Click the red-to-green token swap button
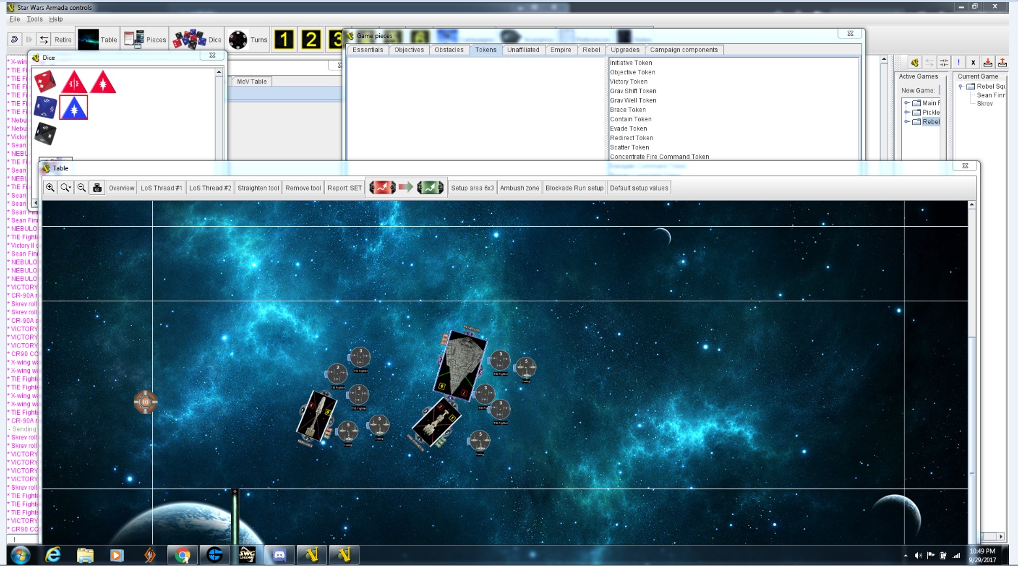 406,188
